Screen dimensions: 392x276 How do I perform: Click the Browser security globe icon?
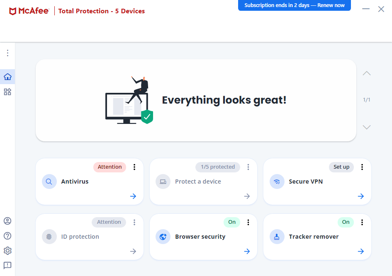click(x=163, y=237)
